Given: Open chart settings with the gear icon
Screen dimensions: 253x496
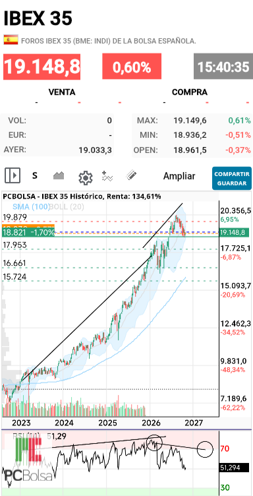Looking at the screenshot, I should pyautogui.click(x=85, y=178).
